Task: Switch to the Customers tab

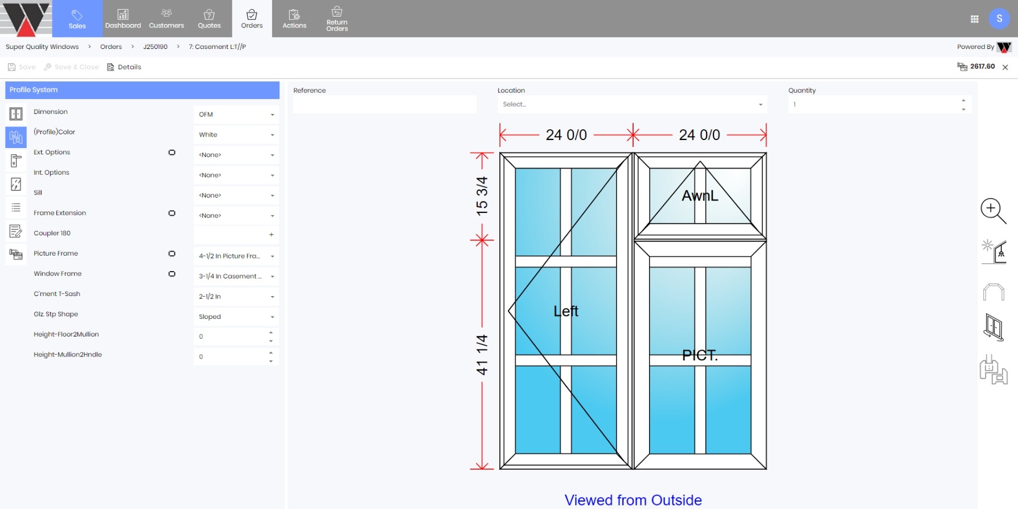Action: [166, 19]
